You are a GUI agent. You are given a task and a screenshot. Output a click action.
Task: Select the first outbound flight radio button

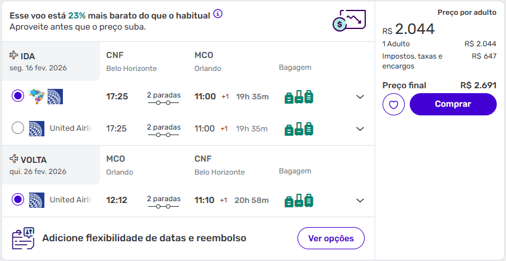click(18, 96)
